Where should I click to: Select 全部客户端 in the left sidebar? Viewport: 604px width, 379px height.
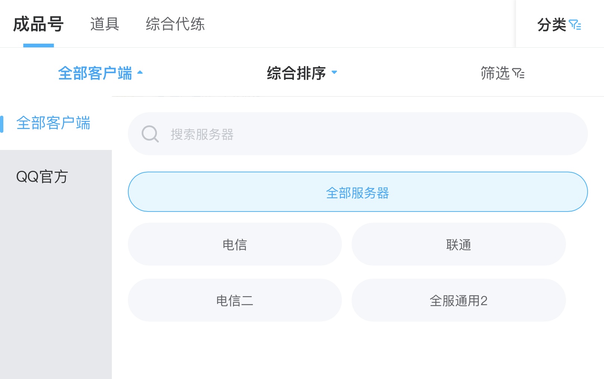point(56,123)
